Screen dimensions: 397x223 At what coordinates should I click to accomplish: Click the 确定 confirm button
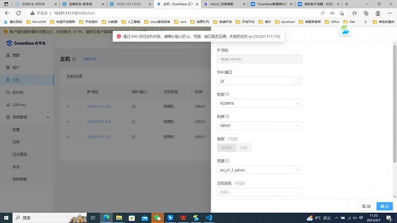point(384,206)
